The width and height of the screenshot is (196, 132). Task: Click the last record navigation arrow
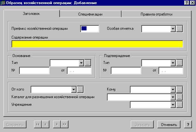coord(65,124)
